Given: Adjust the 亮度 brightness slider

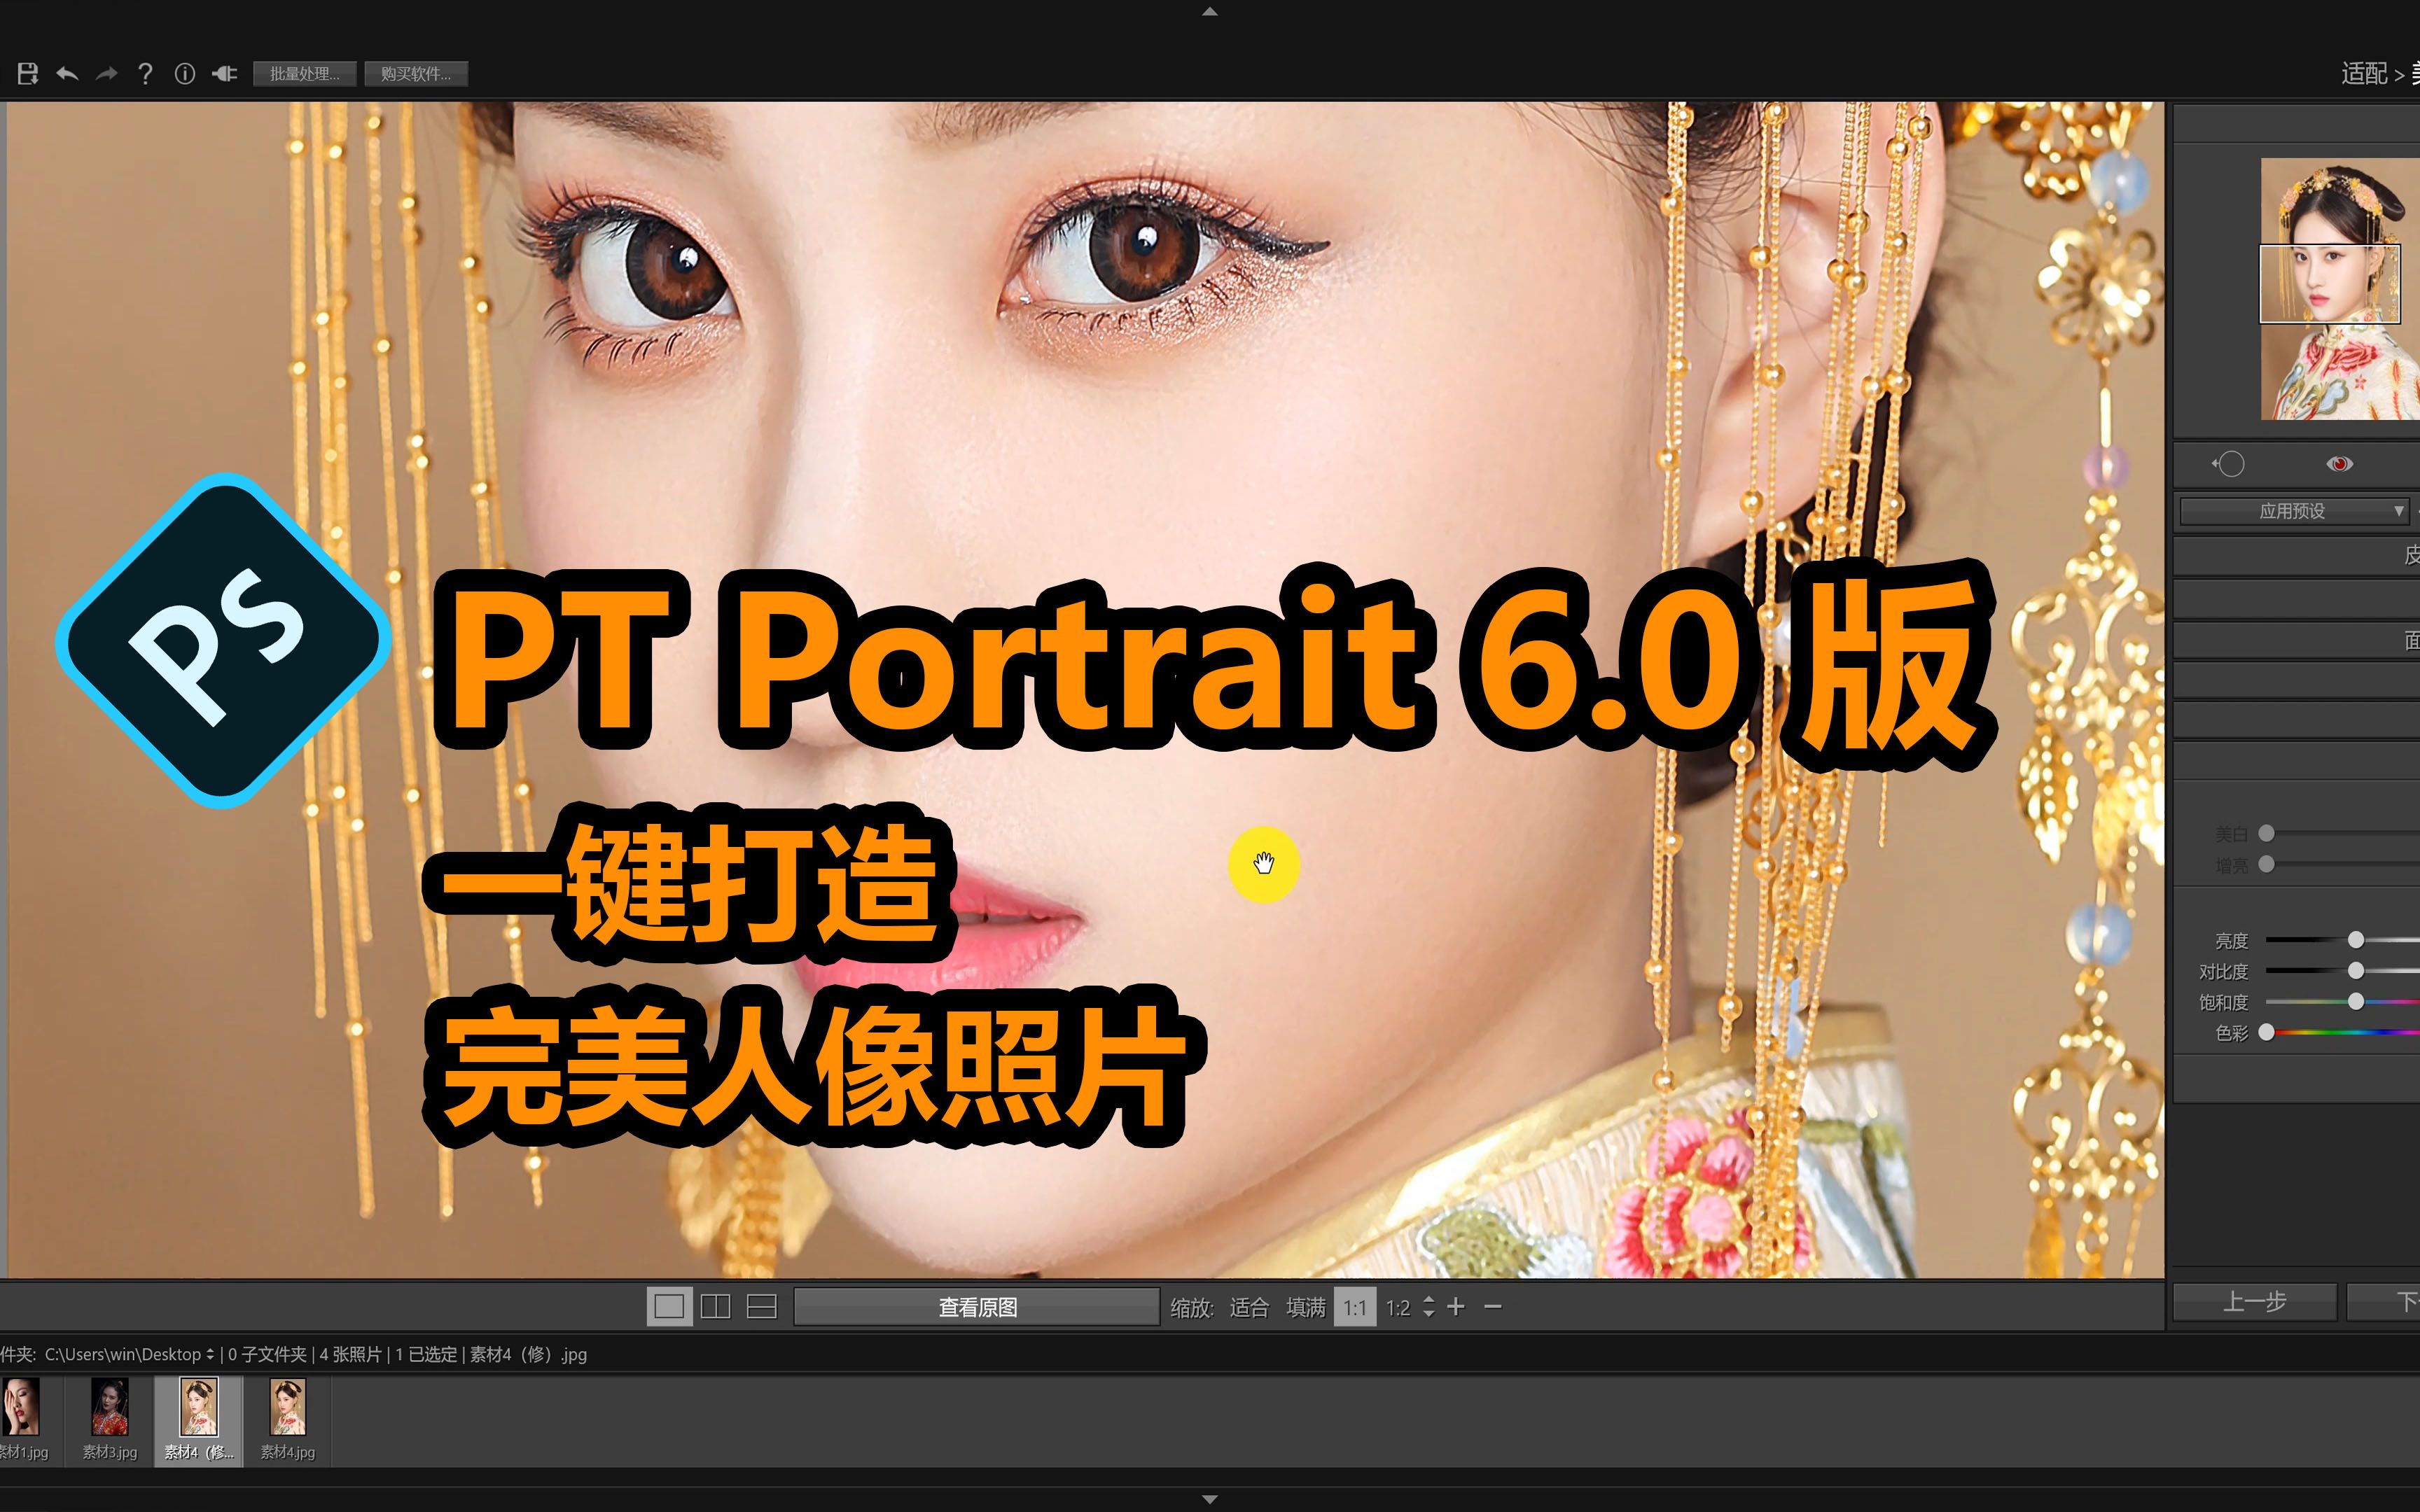Looking at the screenshot, I should pyautogui.click(x=2356, y=940).
